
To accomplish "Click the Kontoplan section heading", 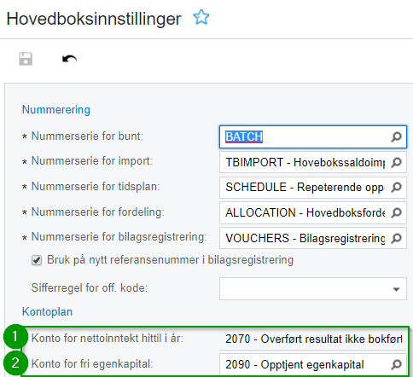I will [x=47, y=311].
